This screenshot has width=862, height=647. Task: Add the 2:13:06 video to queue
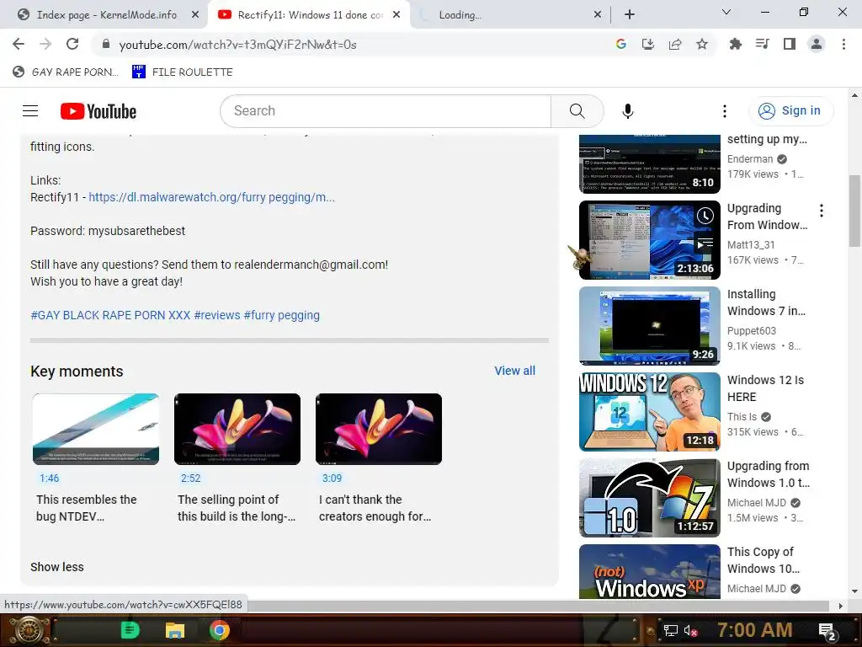click(705, 243)
